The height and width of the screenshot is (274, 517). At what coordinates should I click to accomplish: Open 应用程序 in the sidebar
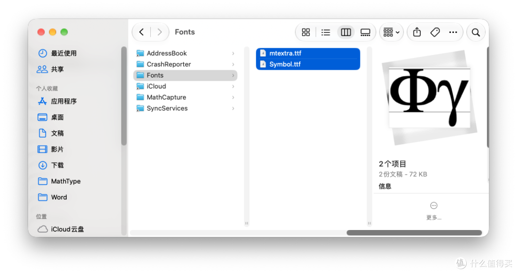[58, 101]
